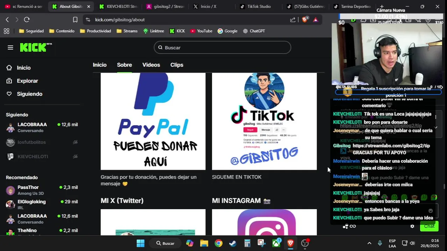Open KIEVCHELOTI in the followed channels list
Image resolution: width=447 pixels, height=251 pixels.
pyautogui.click(x=42, y=157)
